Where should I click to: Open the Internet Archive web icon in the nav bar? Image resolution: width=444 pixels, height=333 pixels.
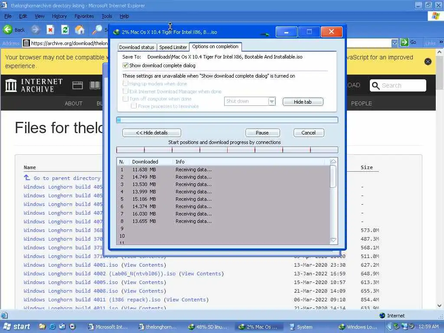coord(77,85)
